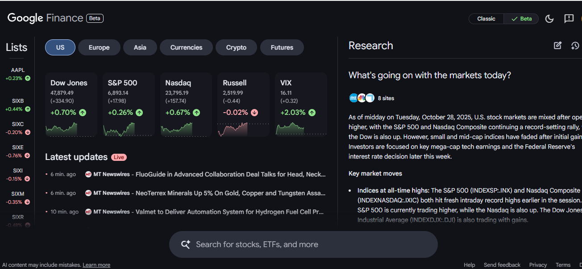Open the Terms footer link
This screenshot has height=269, width=582.
[563, 265]
